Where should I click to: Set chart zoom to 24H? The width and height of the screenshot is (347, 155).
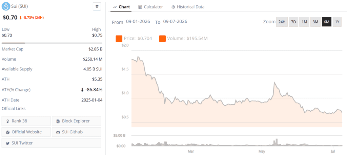pyautogui.click(x=282, y=22)
